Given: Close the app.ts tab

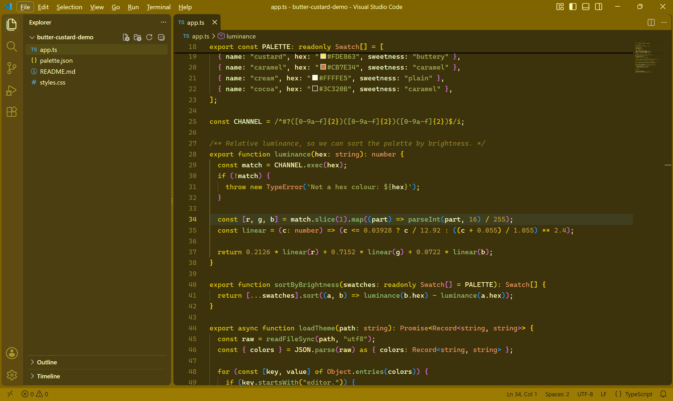Looking at the screenshot, I should [x=215, y=22].
